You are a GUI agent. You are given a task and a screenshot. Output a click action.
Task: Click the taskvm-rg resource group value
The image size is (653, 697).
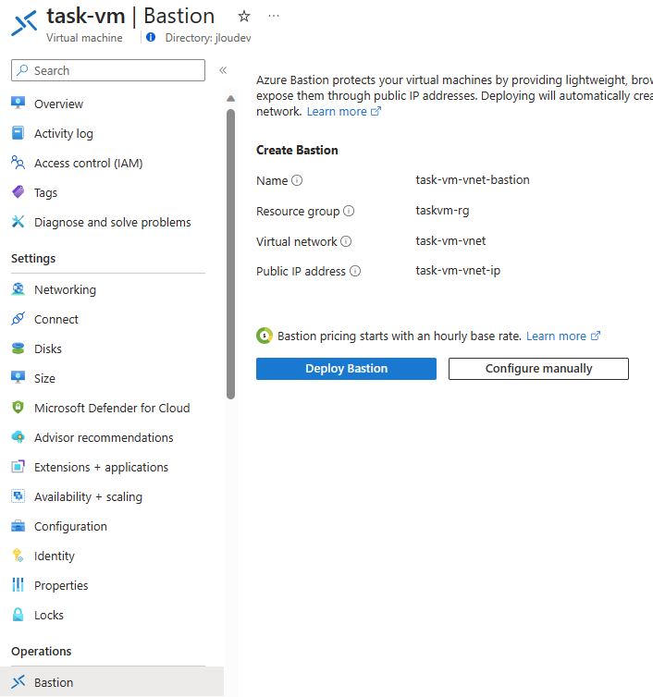442,210
